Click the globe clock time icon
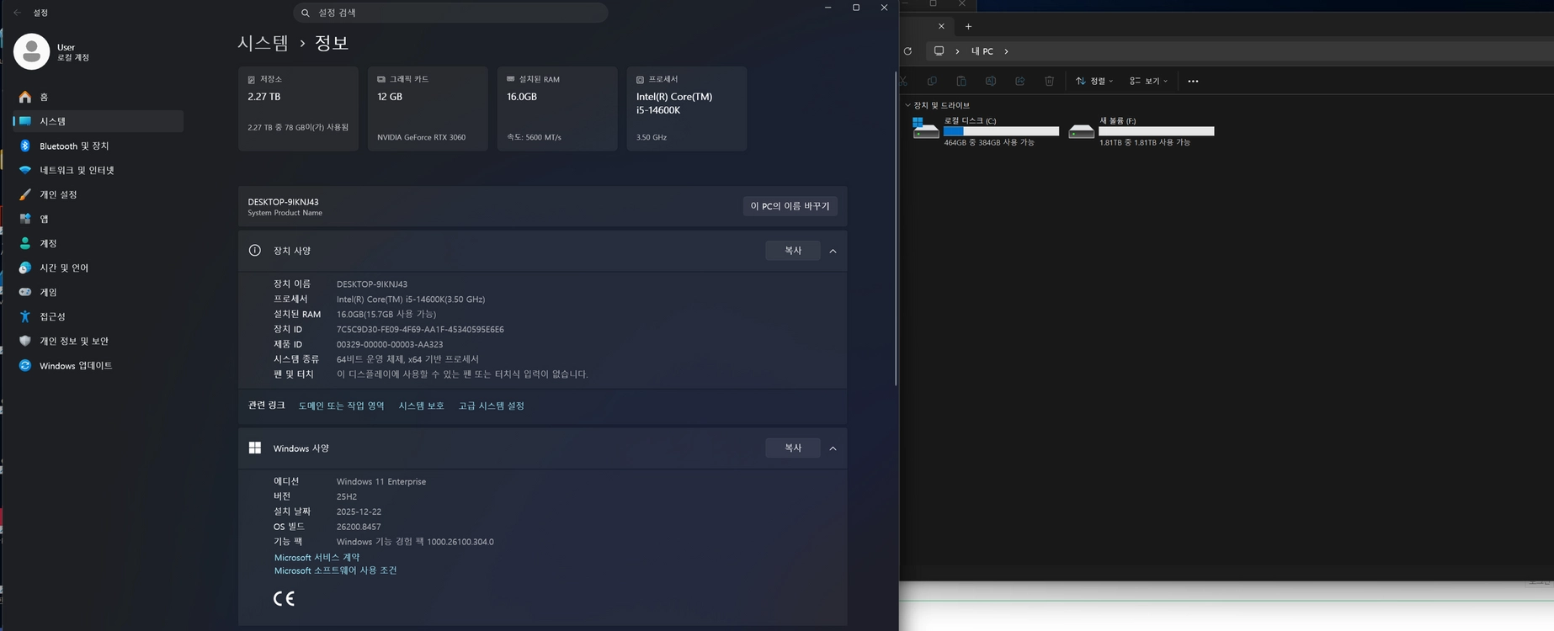The width and height of the screenshot is (1554, 631). pos(25,268)
